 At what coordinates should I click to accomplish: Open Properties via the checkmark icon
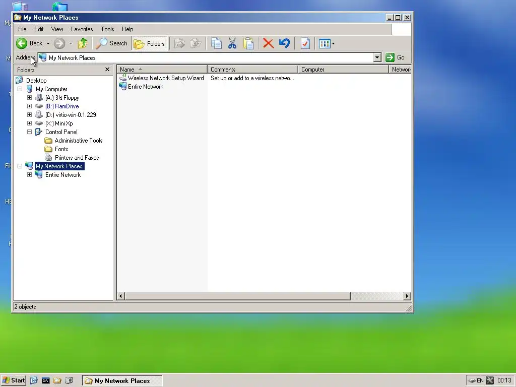pos(305,43)
